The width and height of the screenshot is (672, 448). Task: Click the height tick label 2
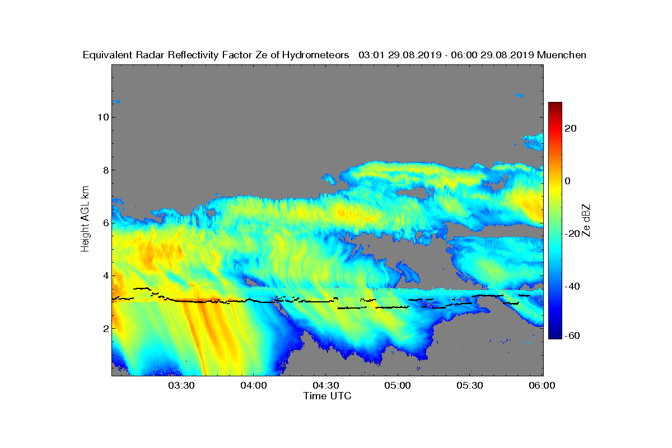click(x=105, y=328)
